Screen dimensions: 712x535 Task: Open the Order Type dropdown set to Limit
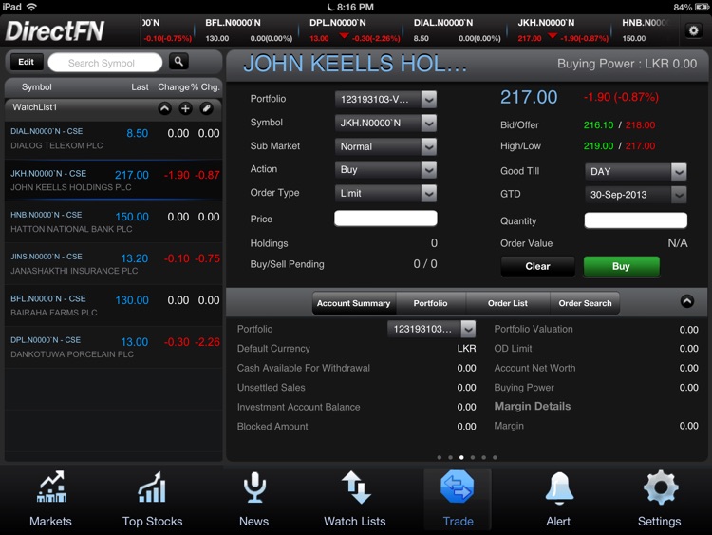[x=385, y=193]
